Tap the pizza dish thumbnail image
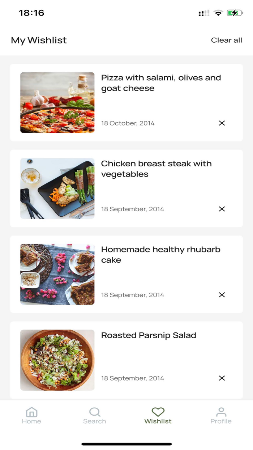Image resolution: width=253 pixels, height=450 pixels. [x=57, y=102]
